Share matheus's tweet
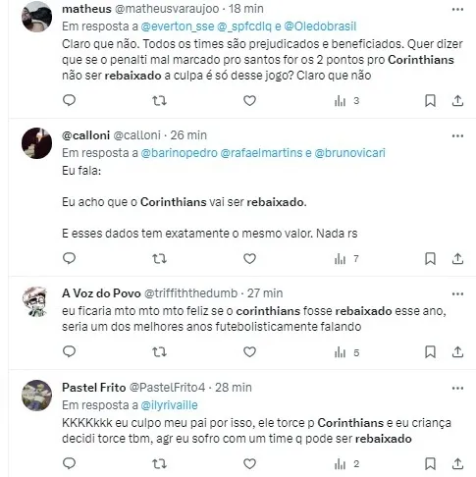This screenshot has width=476, height=477. coord(457,101)
